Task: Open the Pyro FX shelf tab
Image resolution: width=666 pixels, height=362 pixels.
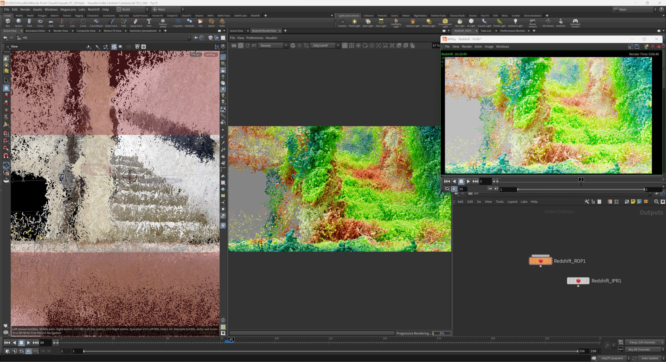Action: click(x=485, y=16)
